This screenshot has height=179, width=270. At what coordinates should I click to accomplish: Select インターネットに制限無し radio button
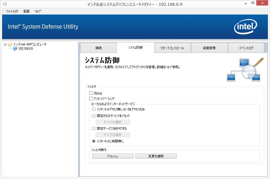click(x=94, y=141)
